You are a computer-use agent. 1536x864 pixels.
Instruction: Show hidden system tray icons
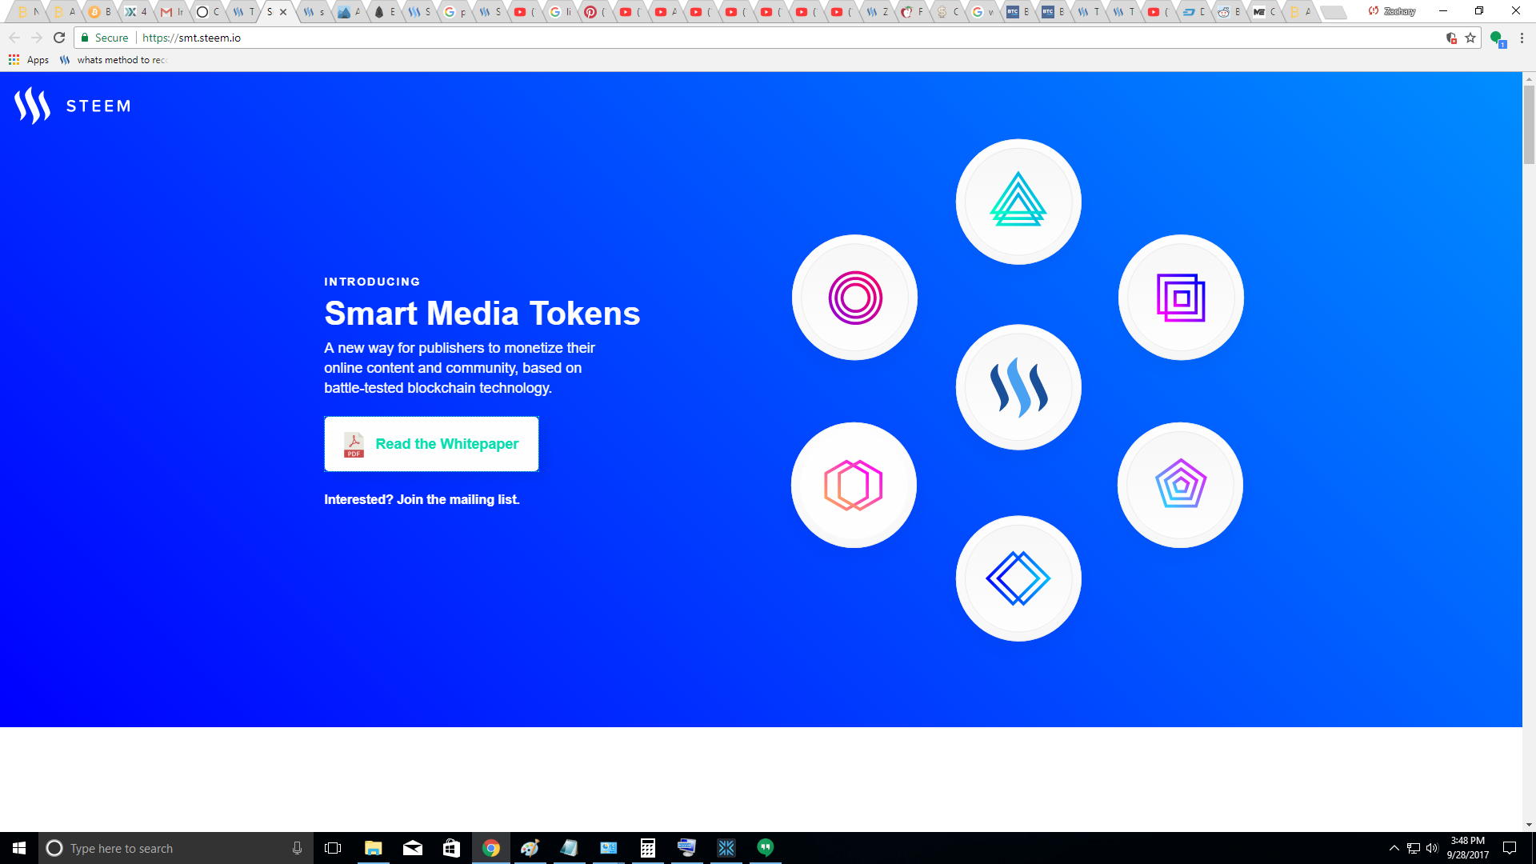[x=1394, y=848]
